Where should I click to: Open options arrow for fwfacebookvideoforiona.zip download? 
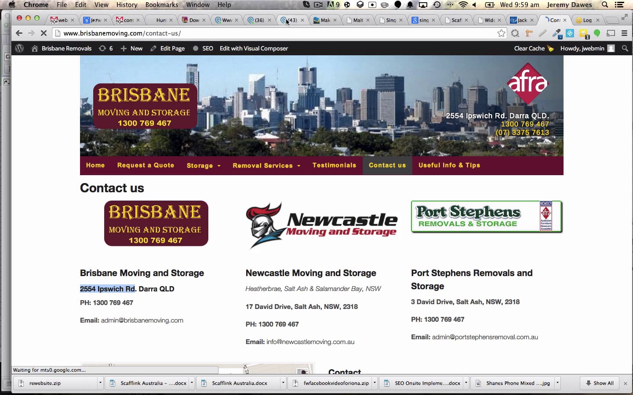click(x=375, y=383)
